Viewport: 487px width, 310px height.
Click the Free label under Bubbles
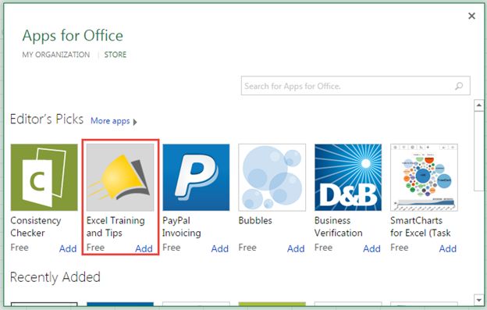click(x=247, y=248)
